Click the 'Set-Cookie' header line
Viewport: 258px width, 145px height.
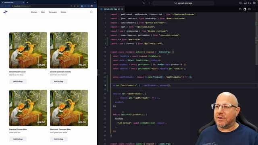(141, 123)
